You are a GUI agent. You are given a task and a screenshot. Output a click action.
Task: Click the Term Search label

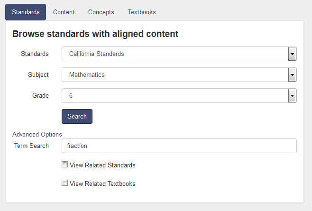coord(31,146)
